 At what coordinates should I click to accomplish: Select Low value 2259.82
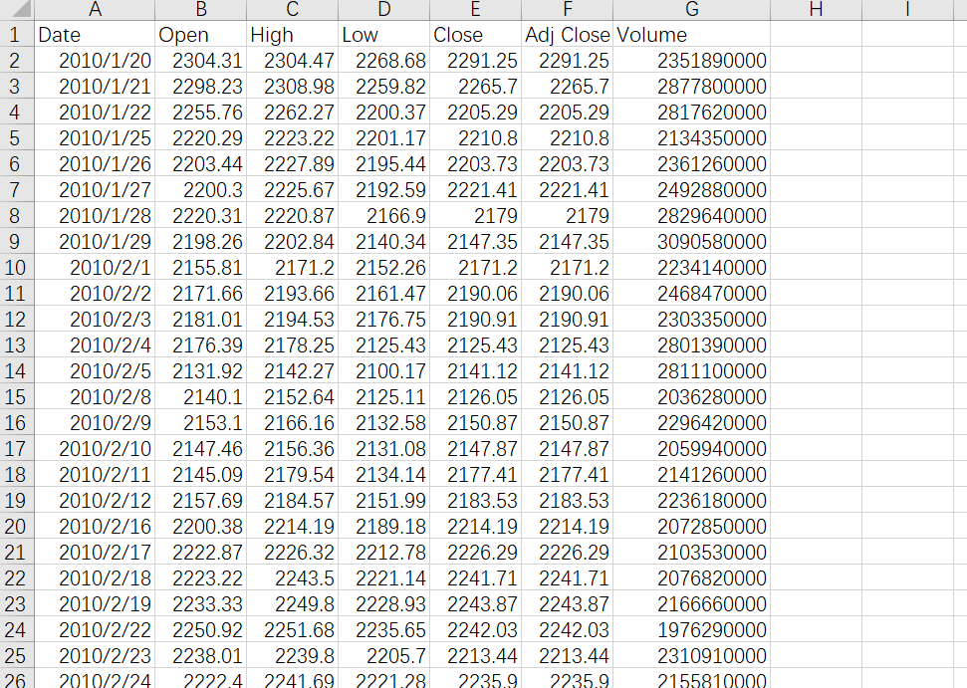[x=384, y=87]
